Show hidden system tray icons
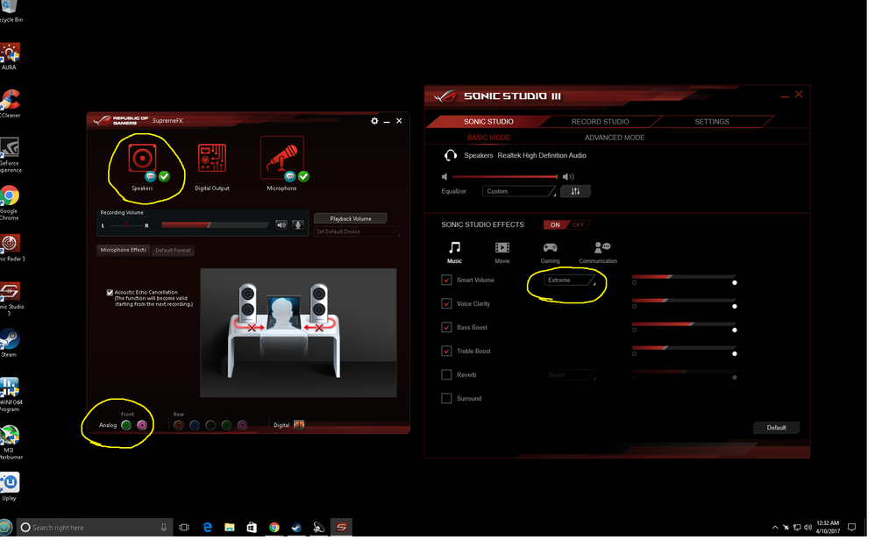Image resolution: width=875 pixels, height=547 pixels. (774, 528)
